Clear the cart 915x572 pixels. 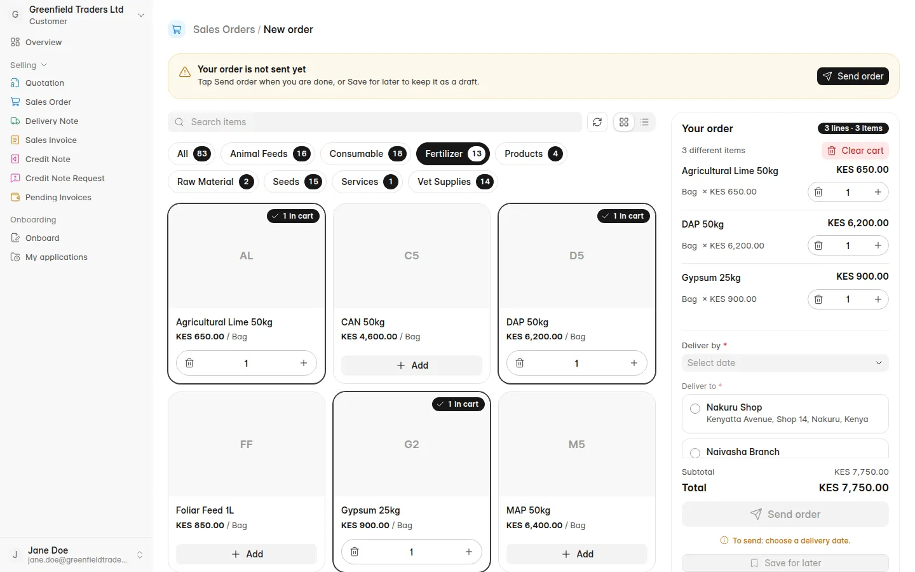coord(855,151)
